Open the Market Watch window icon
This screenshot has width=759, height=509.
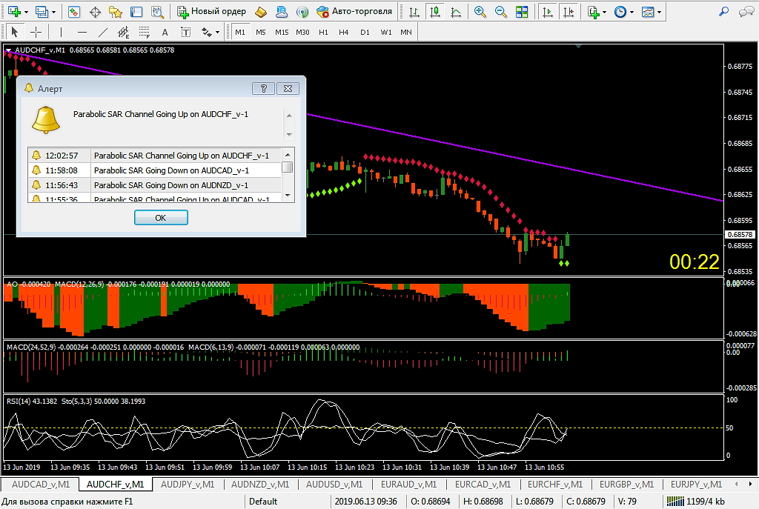[x=74, y=12]
